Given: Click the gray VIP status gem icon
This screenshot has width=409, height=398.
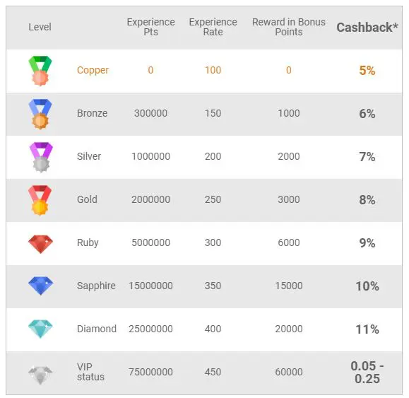Looking at the screenshot, I should tap(40, 375).
